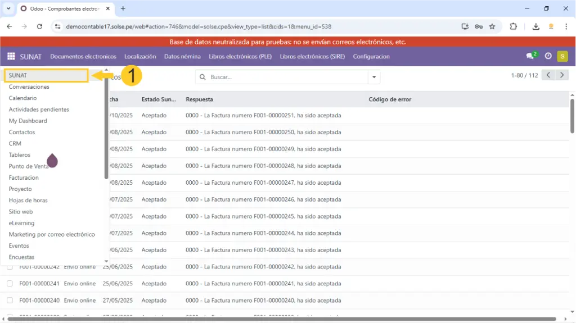Go to next page of records
This screenshot has height=323, width=576.
pyautogui.click(x=562, y=75)
